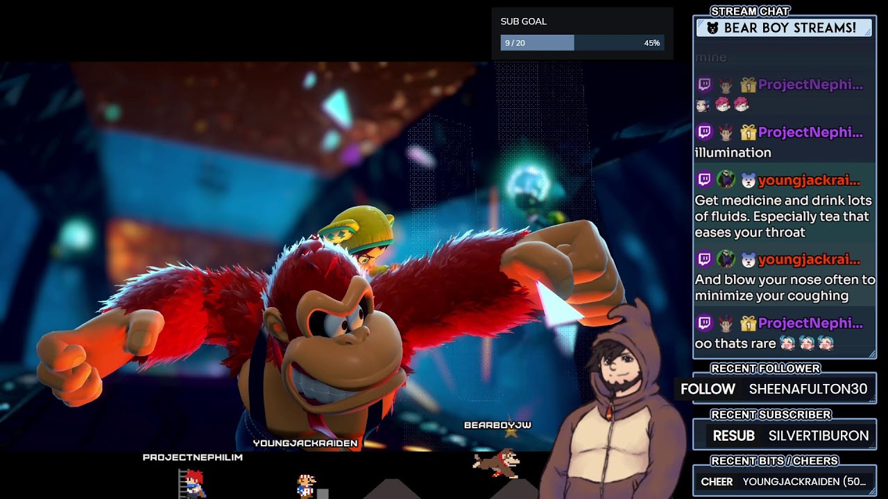Click the sub goal progress bar

582,43
